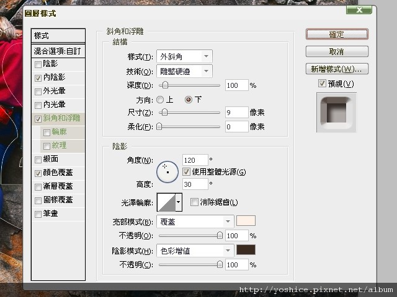Open the 亮部模式 highlight mode dropdown
The image size is (397, 297).
pos(195,222)
